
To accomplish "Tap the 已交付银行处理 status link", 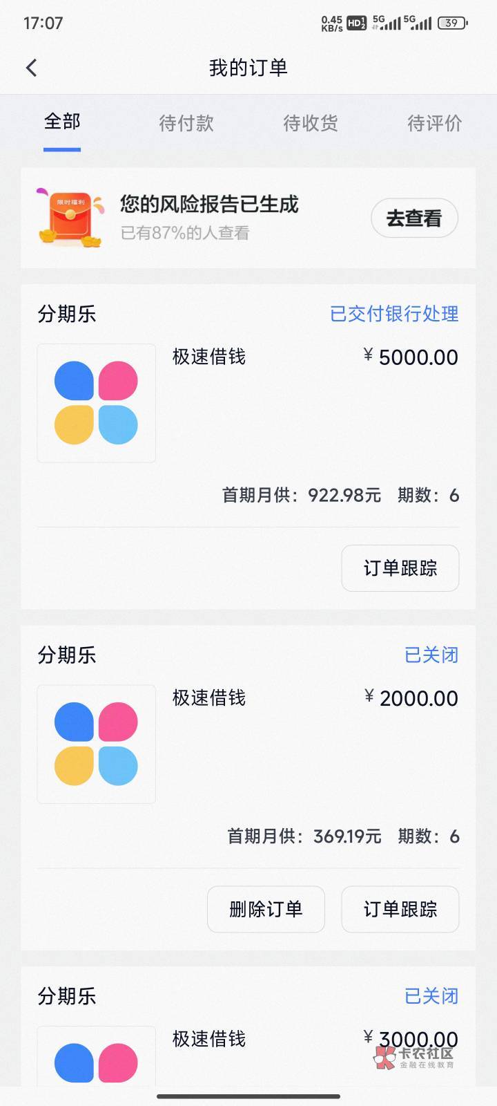I will [x=394, y=314].
